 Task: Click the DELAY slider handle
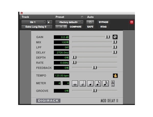click(115, 52)
